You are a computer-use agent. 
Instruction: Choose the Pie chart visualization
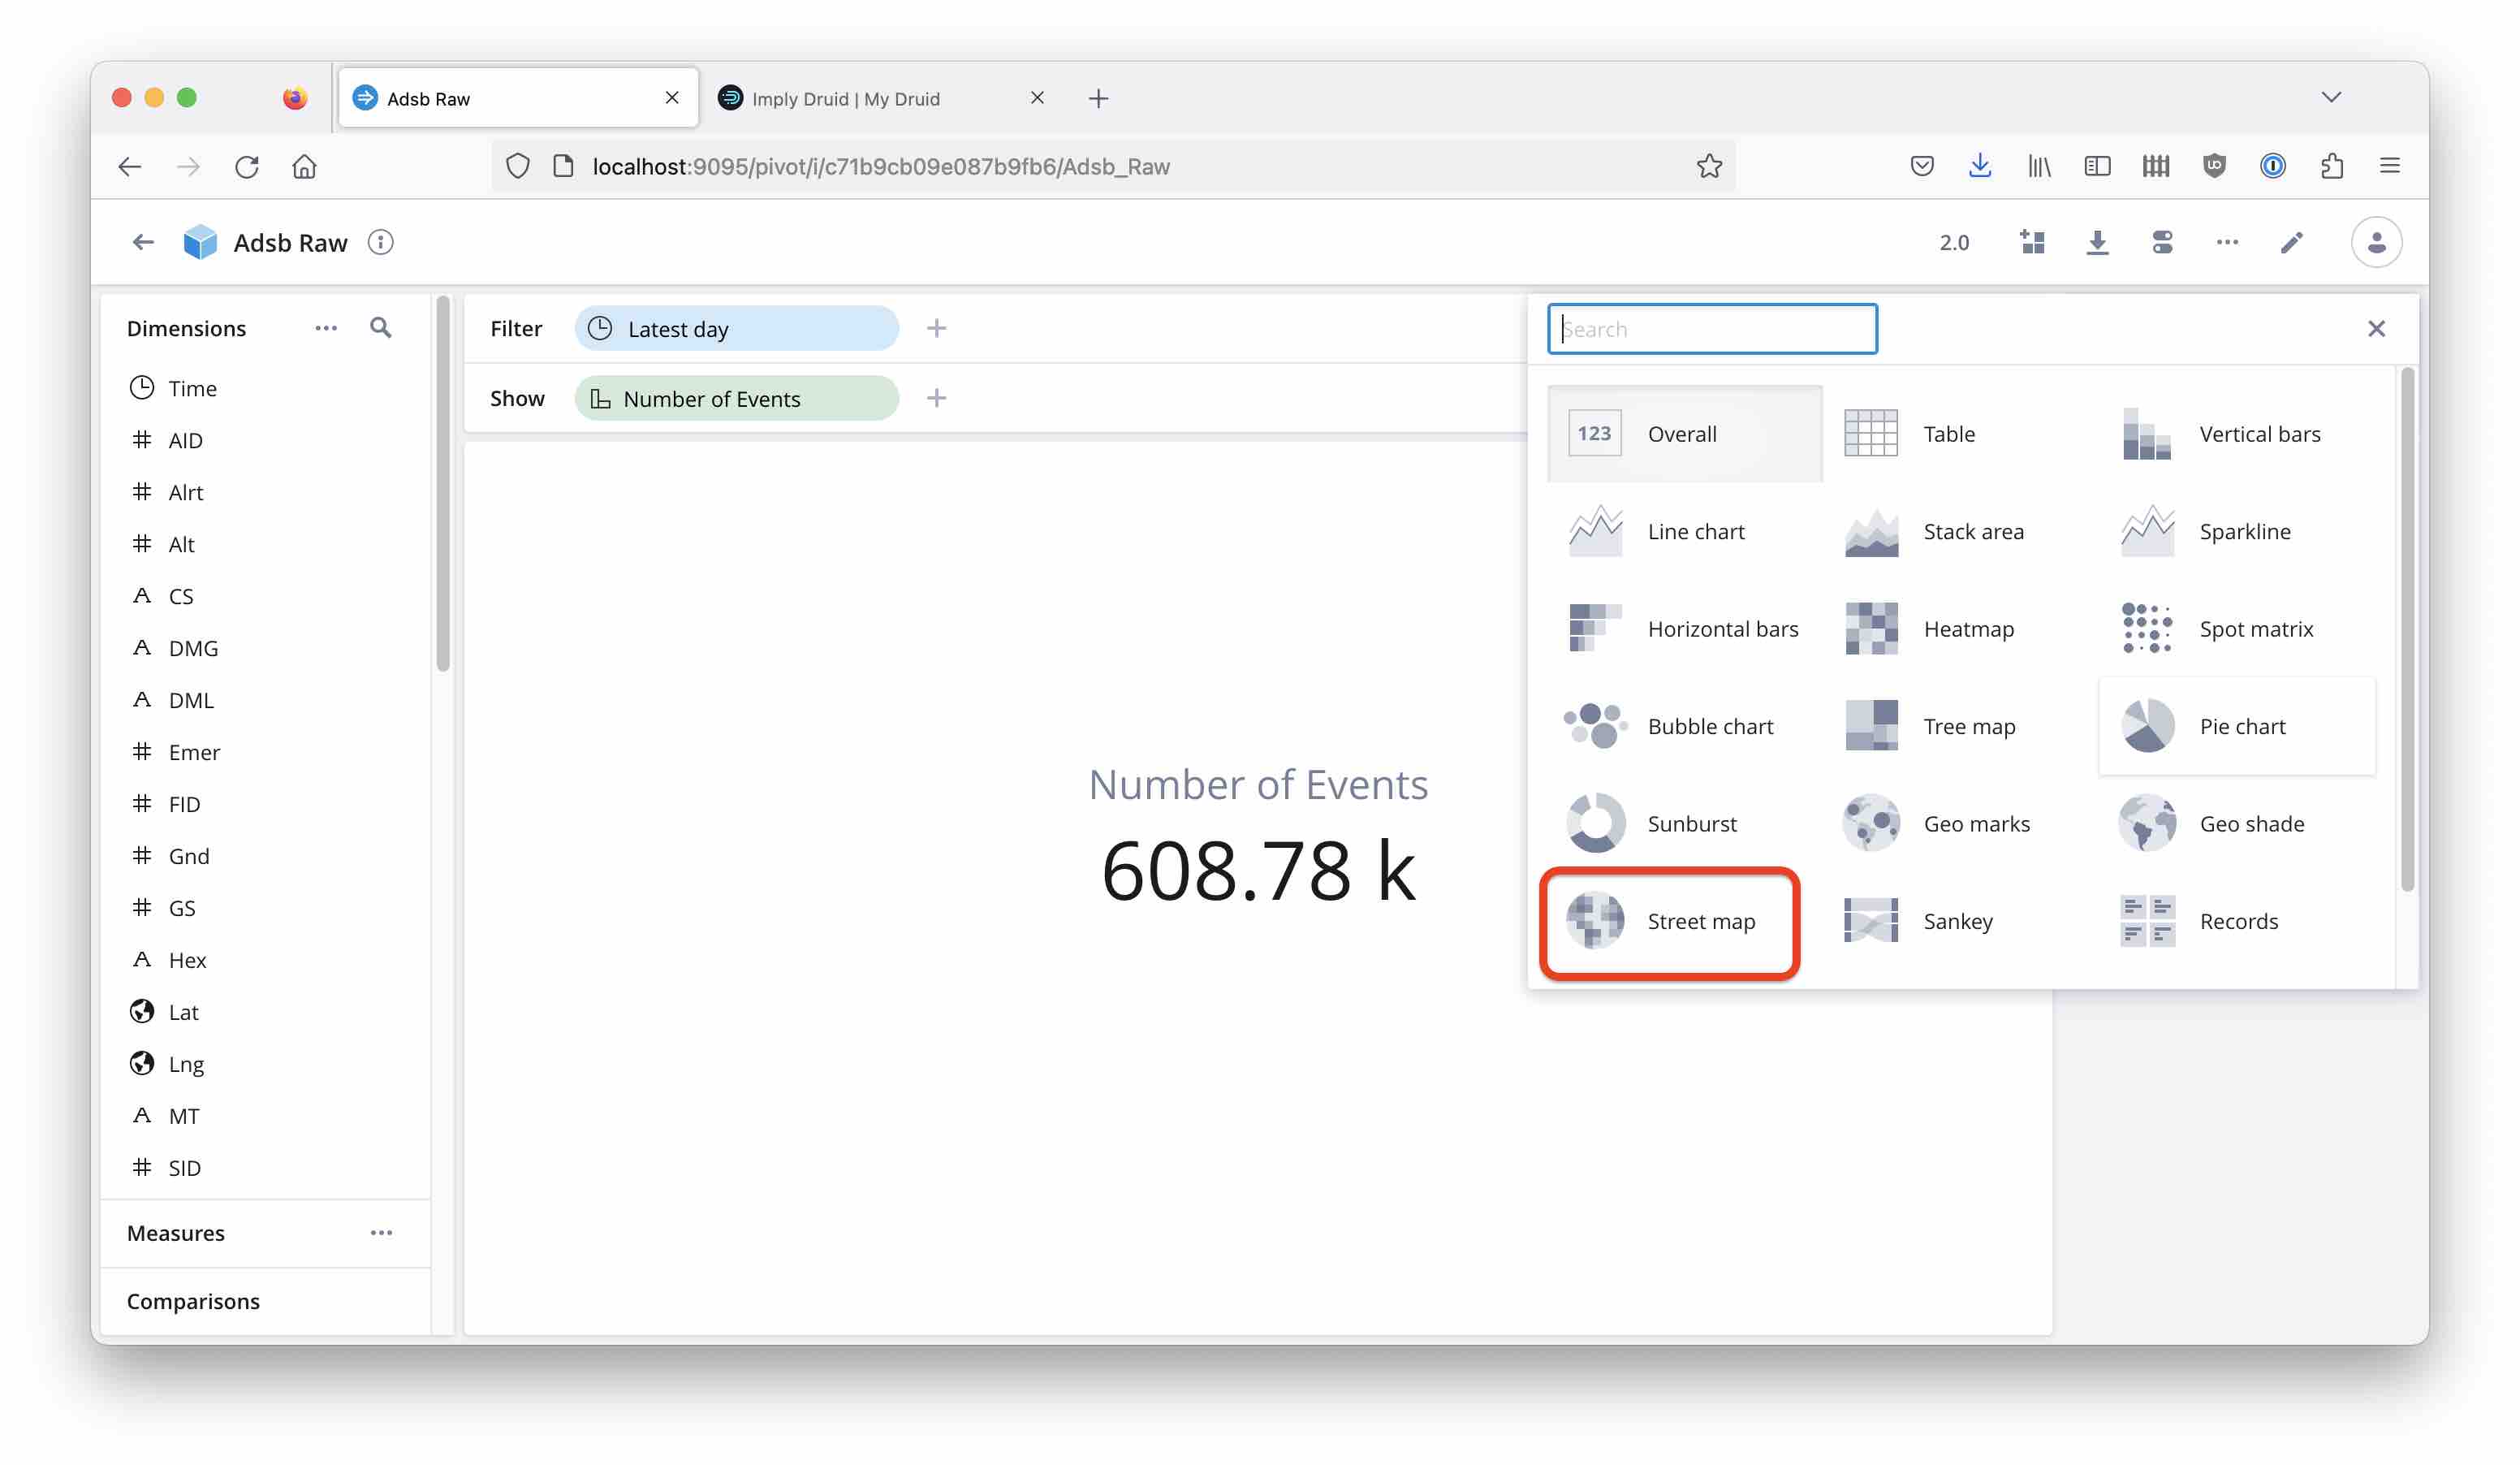2238,727
